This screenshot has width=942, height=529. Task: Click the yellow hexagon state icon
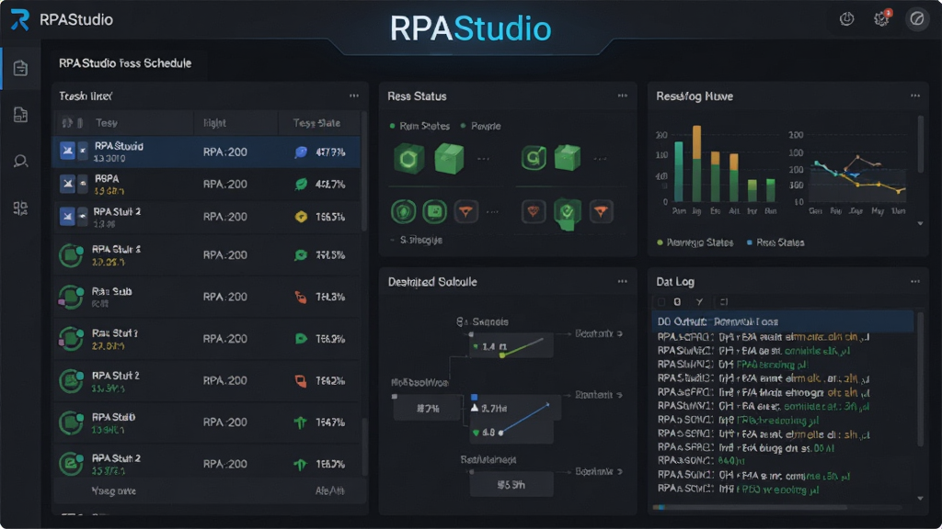click(x=301, y=217)
